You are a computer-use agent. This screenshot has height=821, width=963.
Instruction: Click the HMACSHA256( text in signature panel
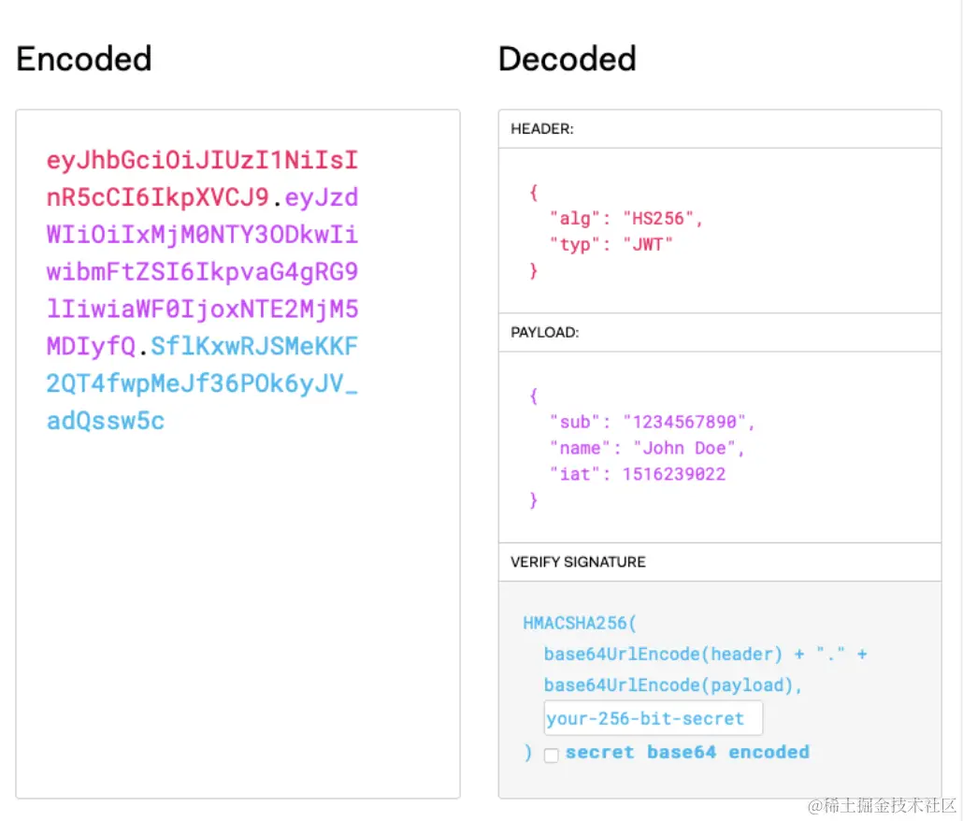(x=581, y=623)
